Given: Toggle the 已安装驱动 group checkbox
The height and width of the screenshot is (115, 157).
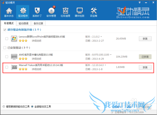Looking at the screenshot, I should tap(5, 48).
